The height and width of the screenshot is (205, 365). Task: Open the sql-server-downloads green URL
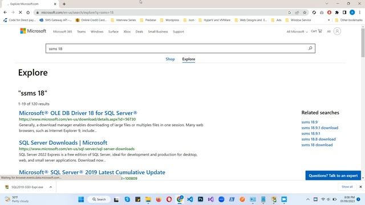point(76,149)
